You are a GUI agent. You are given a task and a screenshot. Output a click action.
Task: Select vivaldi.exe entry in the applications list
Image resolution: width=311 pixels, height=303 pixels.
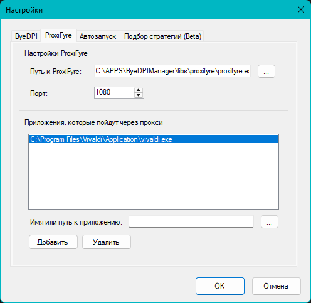[x=154, y=139]
